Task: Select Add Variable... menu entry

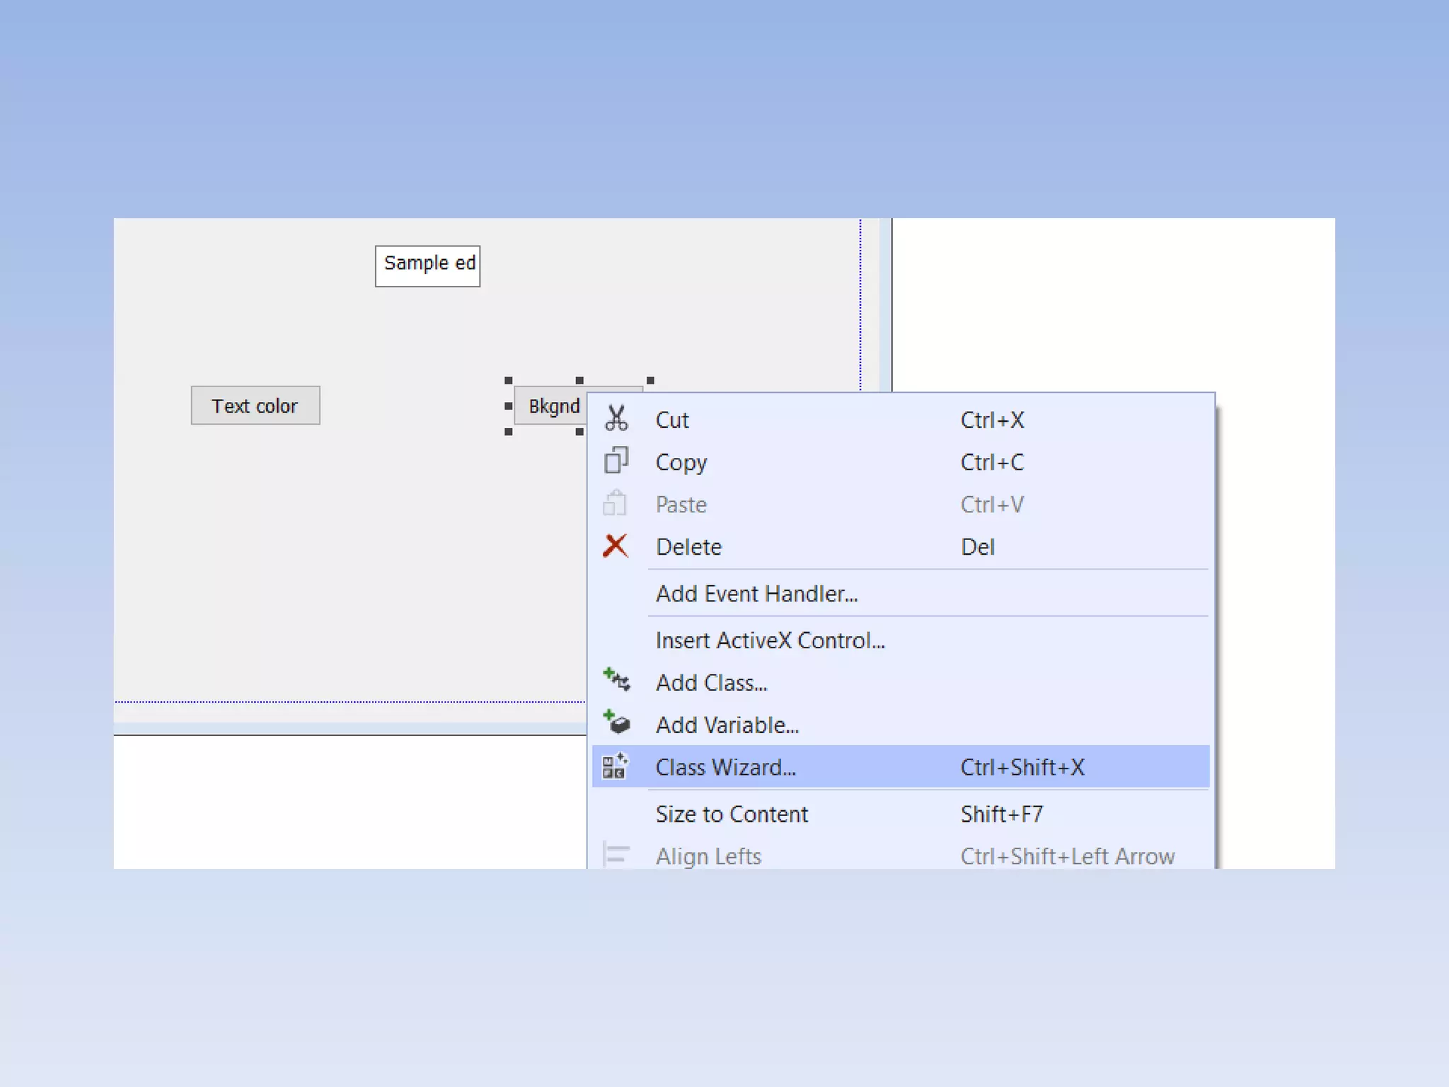Action: [727, 725]
